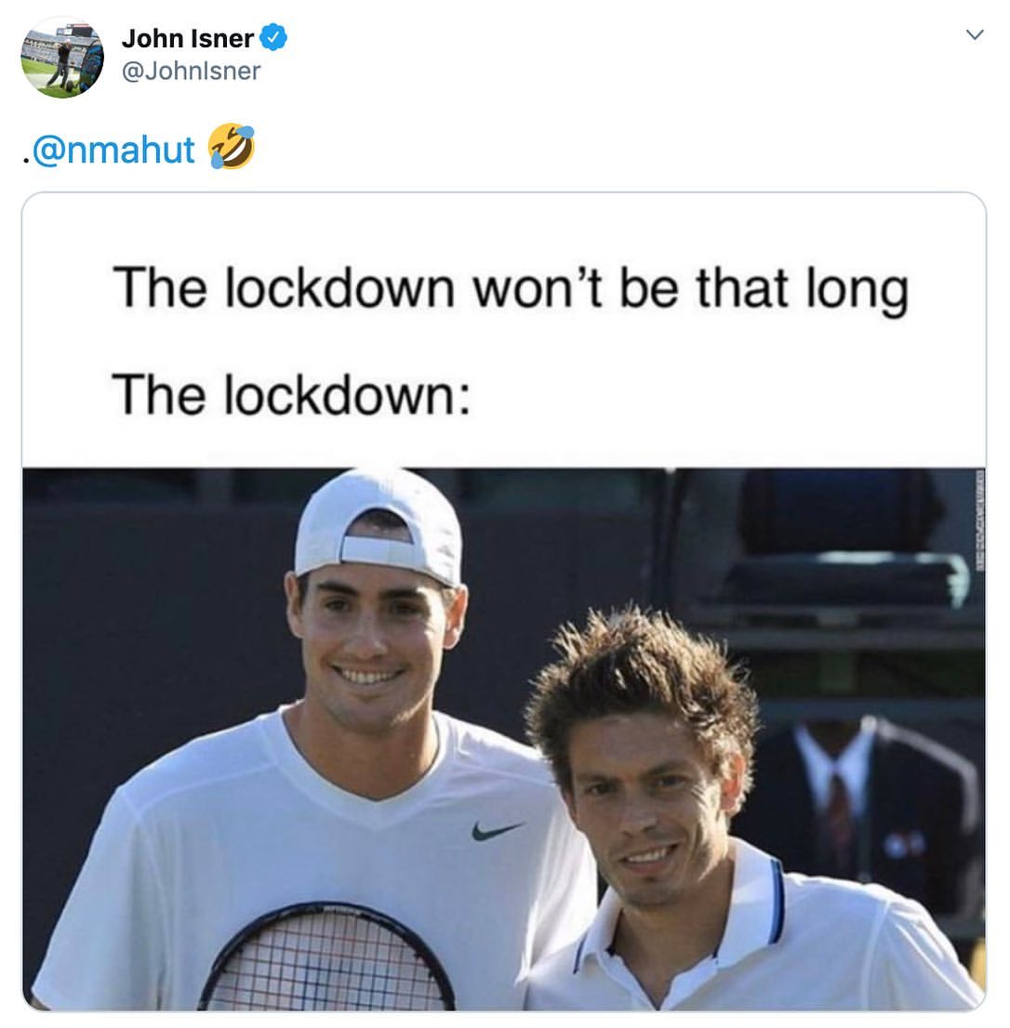Click John Isner's profile avatar
The width and height of the screenshot is (1010, 1028).
(x=62, y=59)
